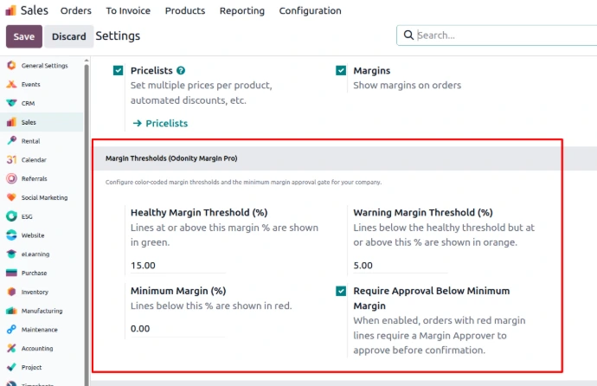Screen dimensions: 597x386
Task: Disable the Margins checkbox
Action: click(341, 70)
